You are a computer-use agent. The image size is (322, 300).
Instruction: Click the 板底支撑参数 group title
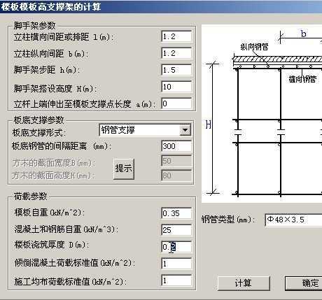[38, 120]
